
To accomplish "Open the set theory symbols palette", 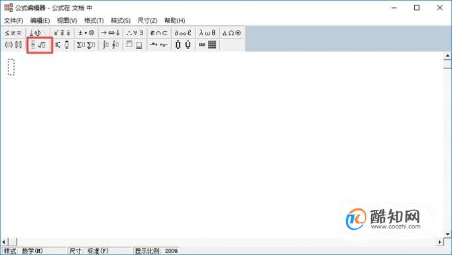I will coord(159,33).
